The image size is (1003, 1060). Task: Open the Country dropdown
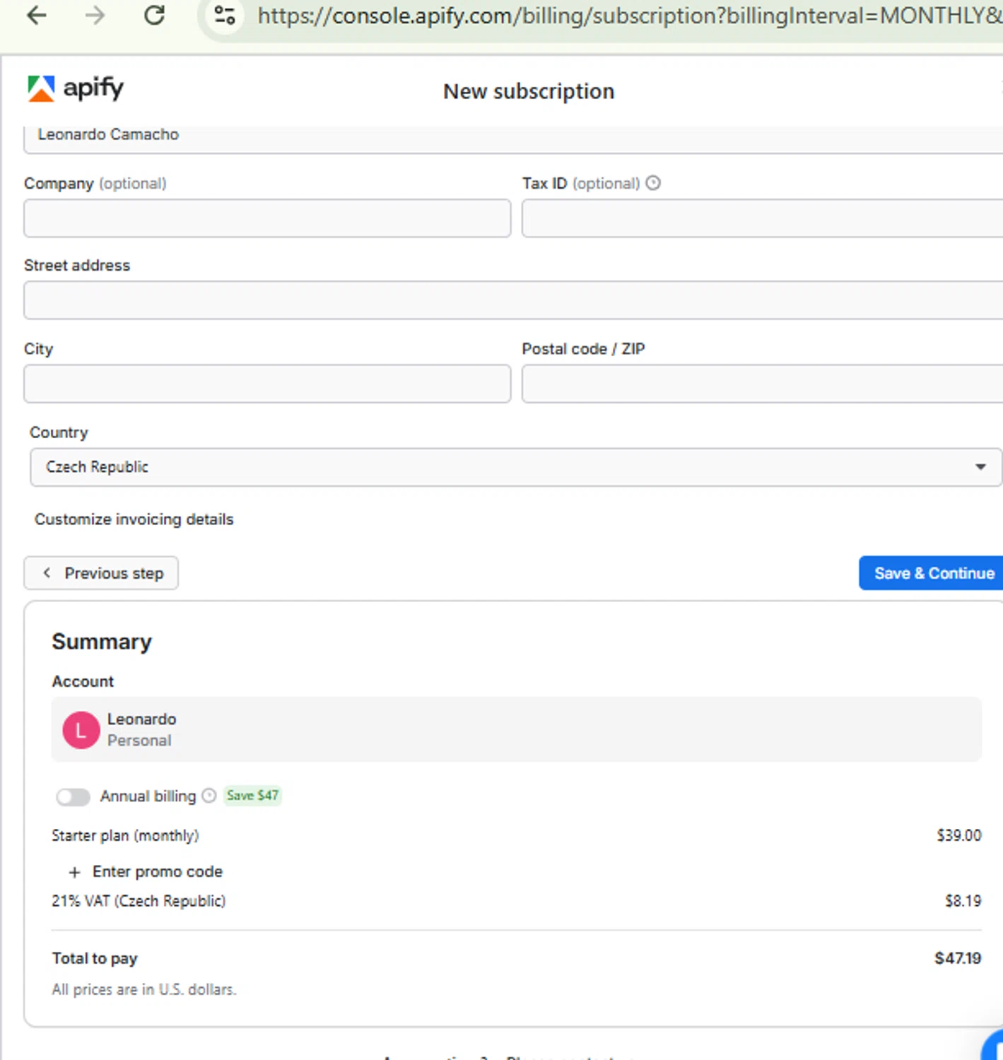pos(516,467)
